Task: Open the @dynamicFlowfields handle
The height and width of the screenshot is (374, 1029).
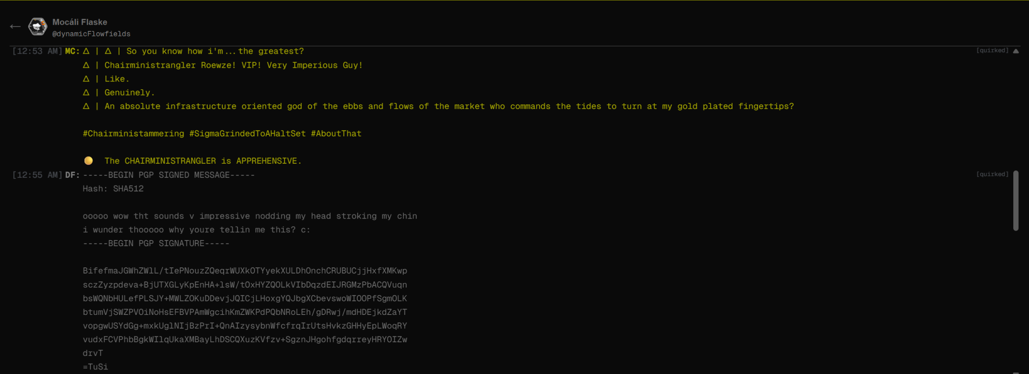Action: pos(91,34)
